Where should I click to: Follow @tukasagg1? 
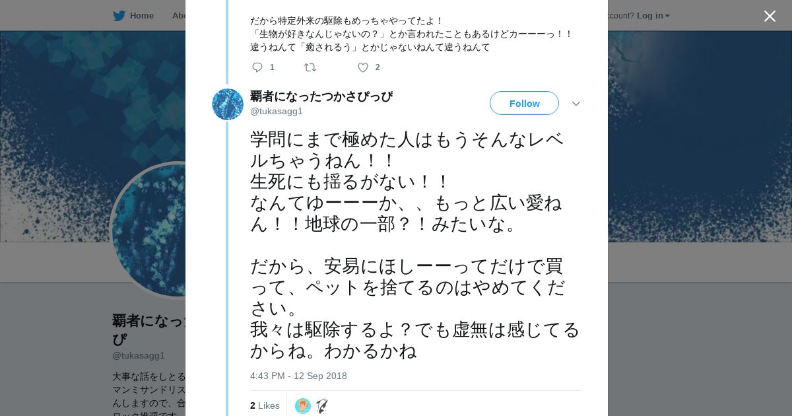pos(524,103)
